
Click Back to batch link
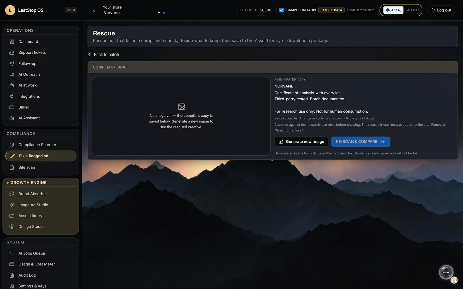click(x=103, y=55)
